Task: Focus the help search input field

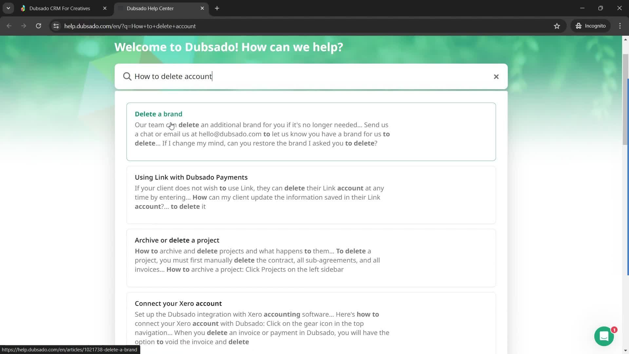Action: 311,76
